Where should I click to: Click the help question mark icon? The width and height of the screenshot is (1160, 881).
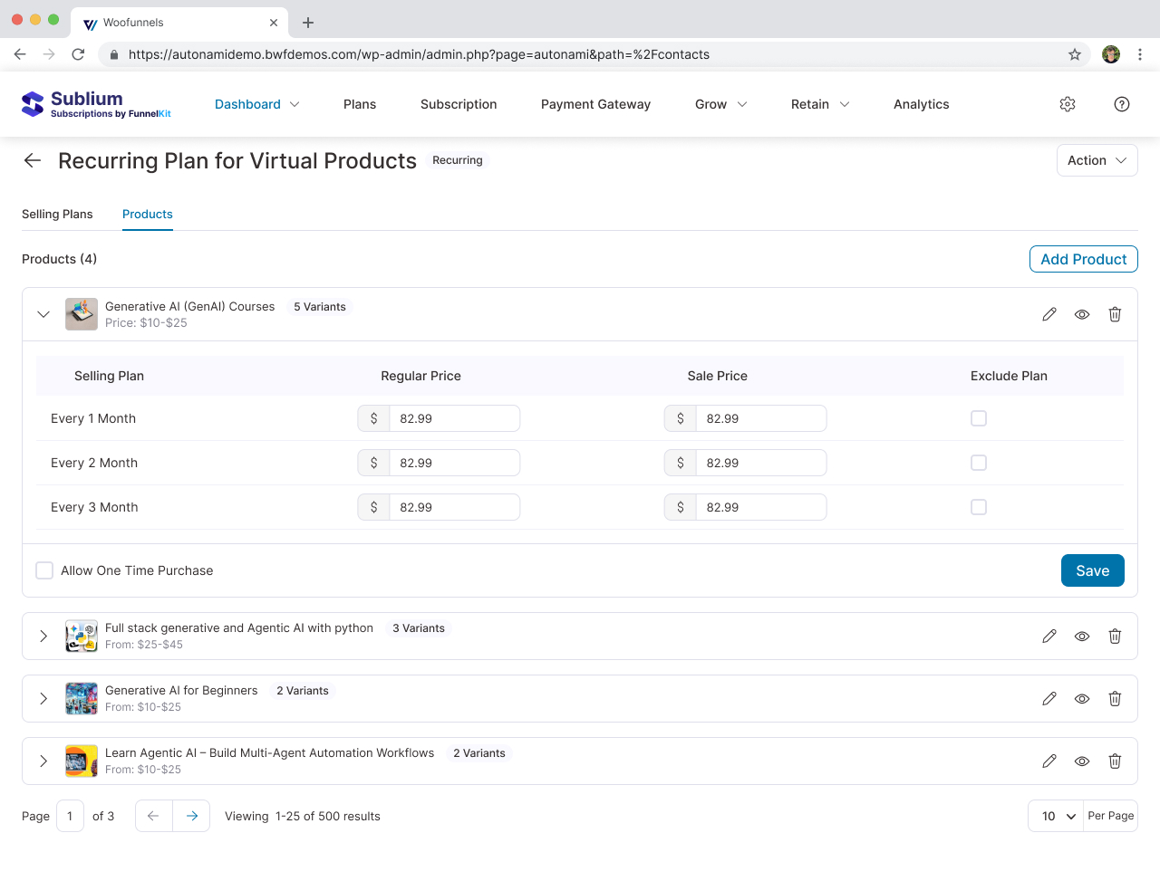click(x=1122, y=104)
